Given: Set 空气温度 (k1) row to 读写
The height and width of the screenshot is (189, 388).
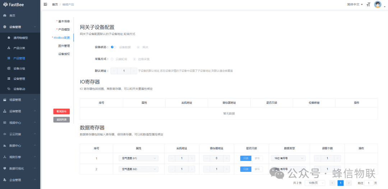Looking at the screenshot, I should (x=257, y=158).
